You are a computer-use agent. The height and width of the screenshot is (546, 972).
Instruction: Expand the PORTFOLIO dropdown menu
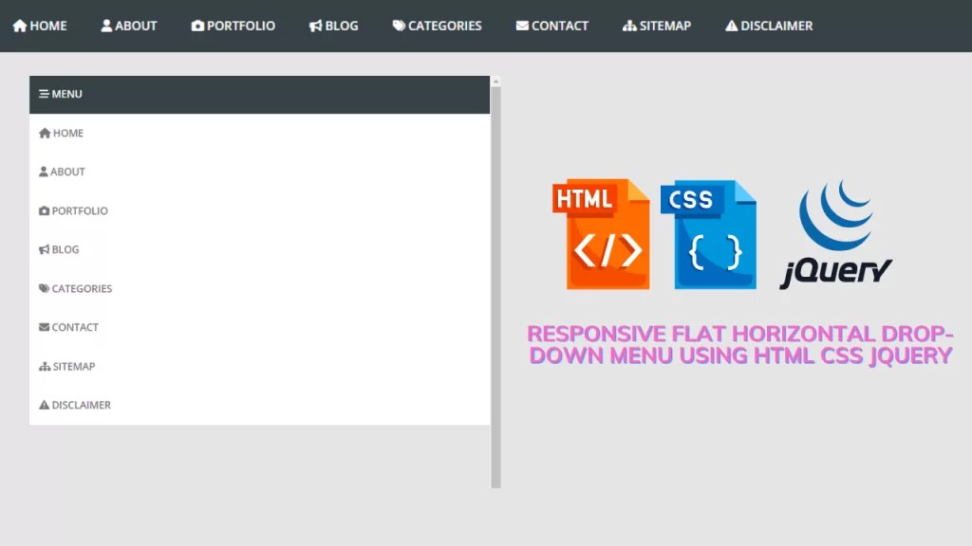(234, 26)
